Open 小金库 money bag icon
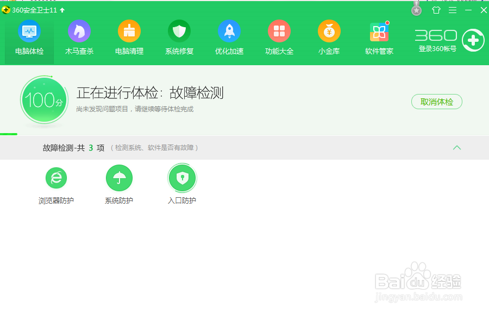 coord(329,31)
